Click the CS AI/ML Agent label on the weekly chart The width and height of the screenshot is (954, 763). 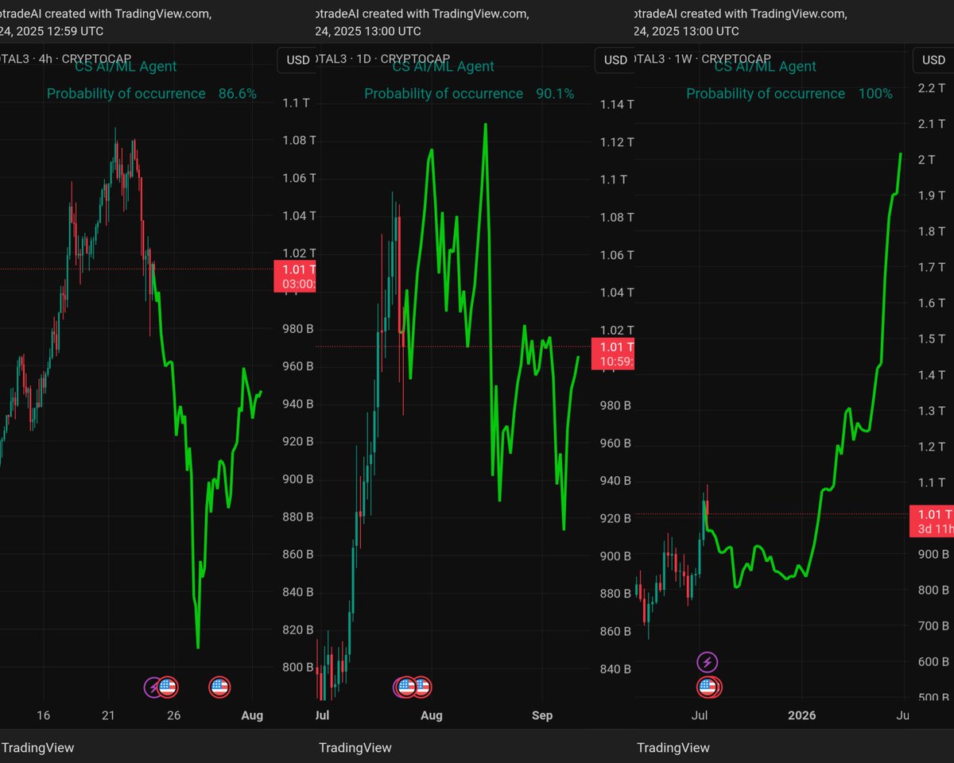point(765,67)
